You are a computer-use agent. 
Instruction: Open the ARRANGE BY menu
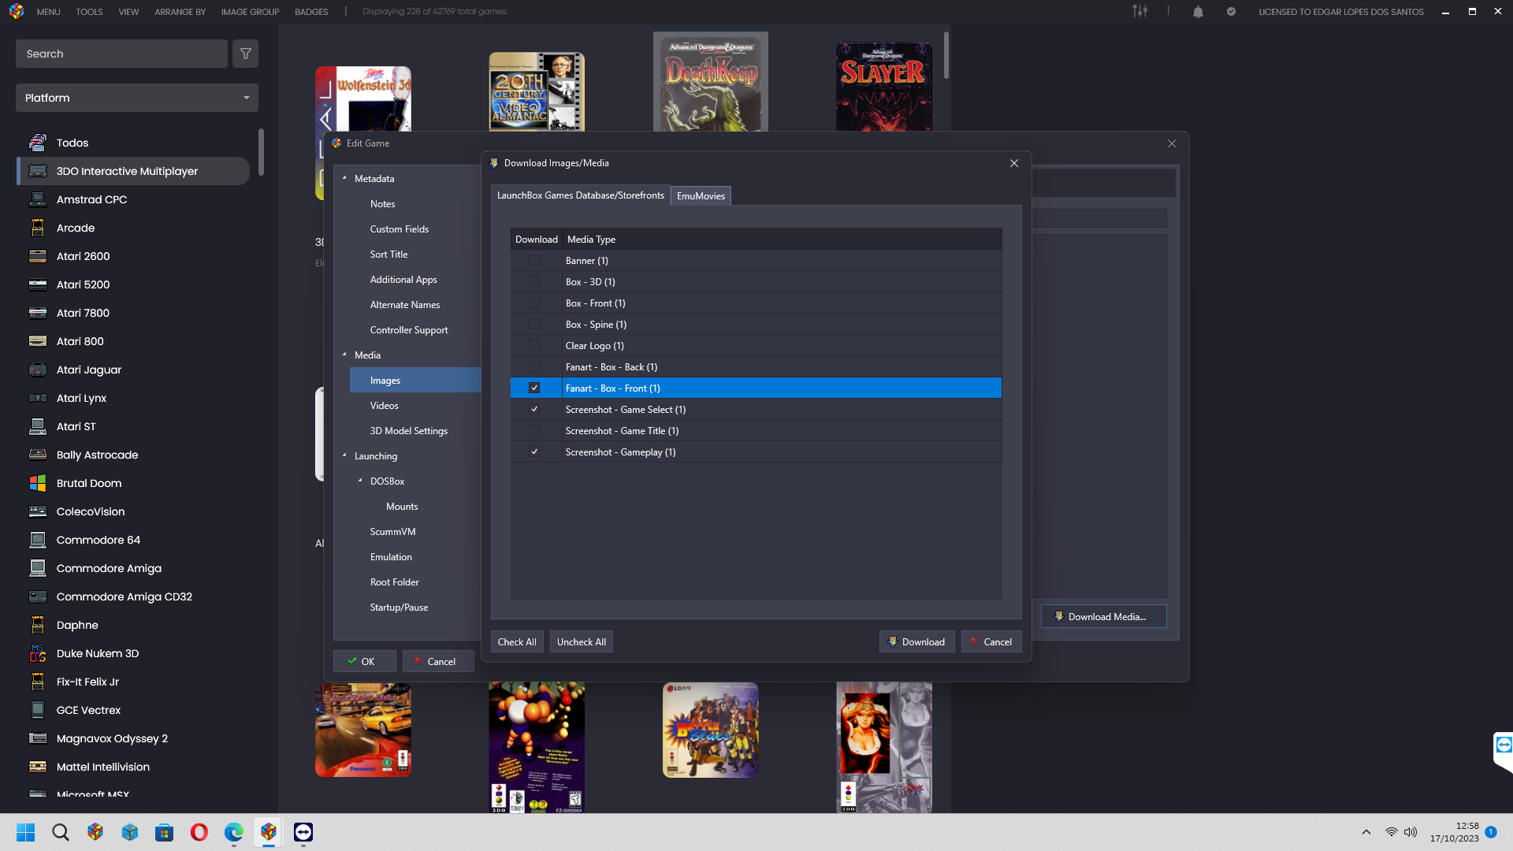coord(180,12)
